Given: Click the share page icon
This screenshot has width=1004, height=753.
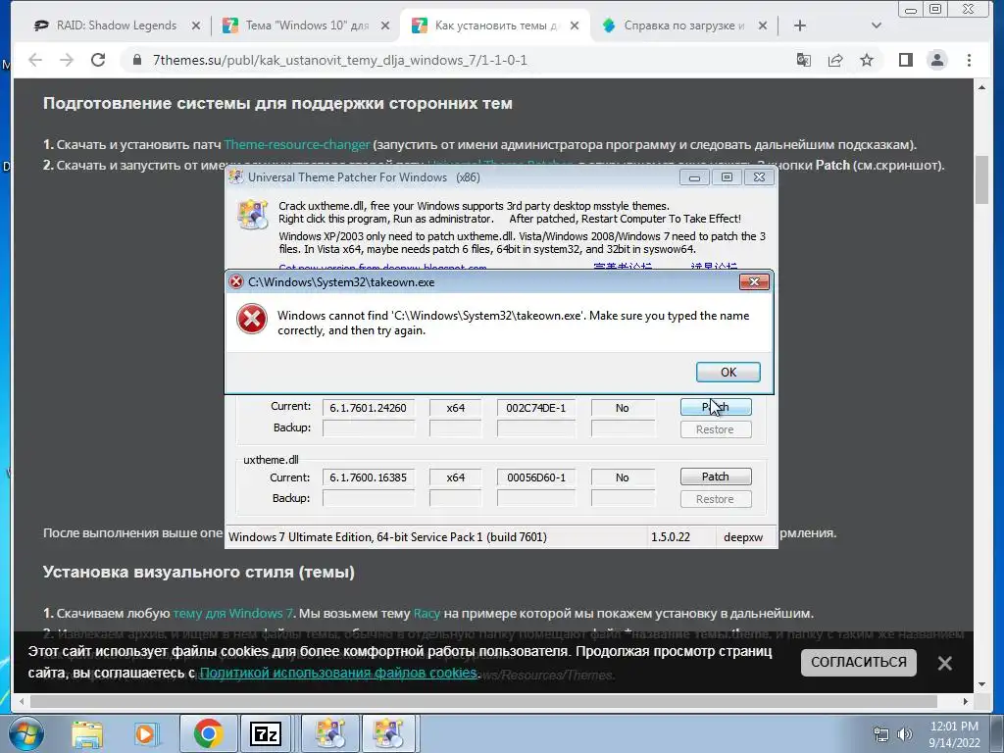Looking at the screenshot, I should [835, 60].
